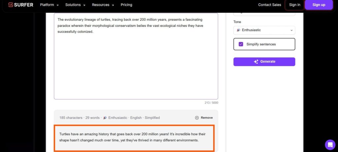Screen dimensions: 338x152
Task: Click the sparkle icon on Generate button
Action: point(256,62)
